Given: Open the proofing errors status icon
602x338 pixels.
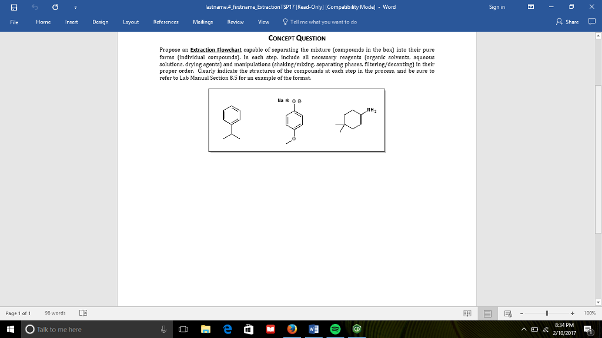Looking at the screenshot, I should tap(83, 313).
